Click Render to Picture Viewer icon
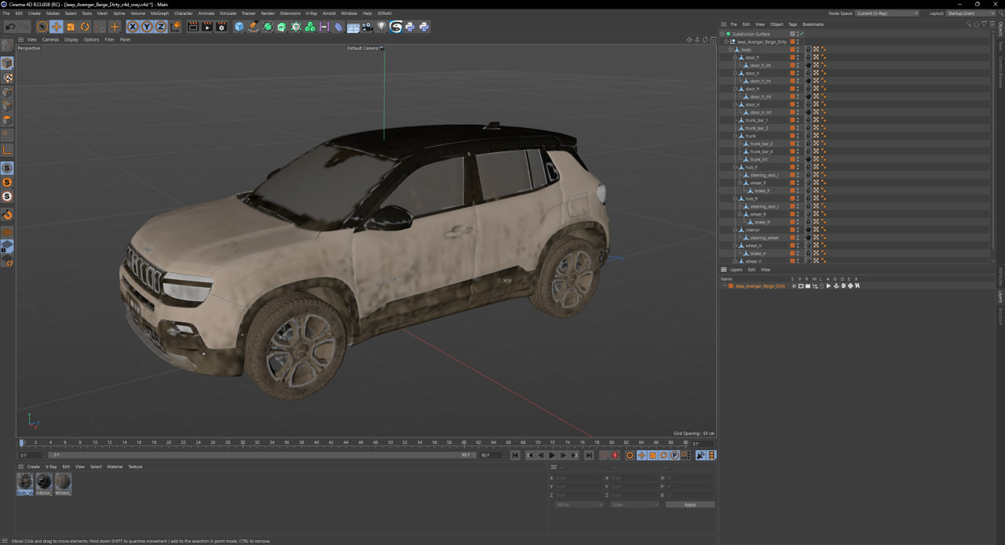Viewport: 1005px width, 545px height. [207, 27]
